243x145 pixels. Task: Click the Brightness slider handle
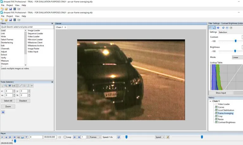(235, 51)
